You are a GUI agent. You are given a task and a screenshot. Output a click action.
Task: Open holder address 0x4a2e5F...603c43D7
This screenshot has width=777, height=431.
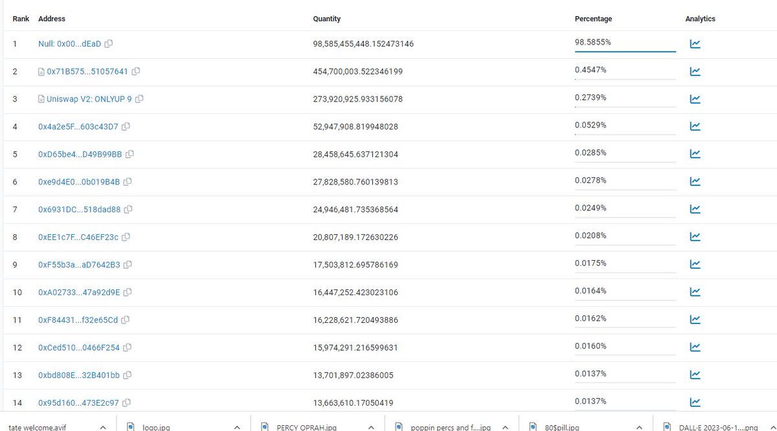click(x=78, y=127)
